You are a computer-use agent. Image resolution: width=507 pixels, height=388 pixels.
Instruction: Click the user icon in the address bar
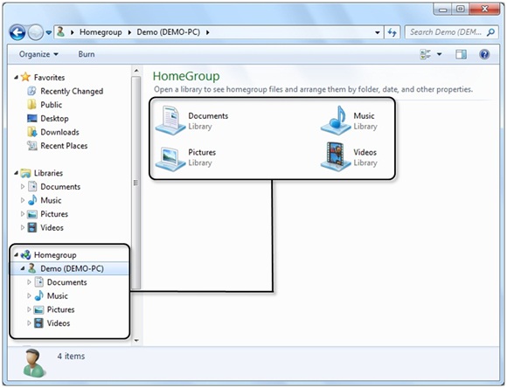(x=61, y=31)
